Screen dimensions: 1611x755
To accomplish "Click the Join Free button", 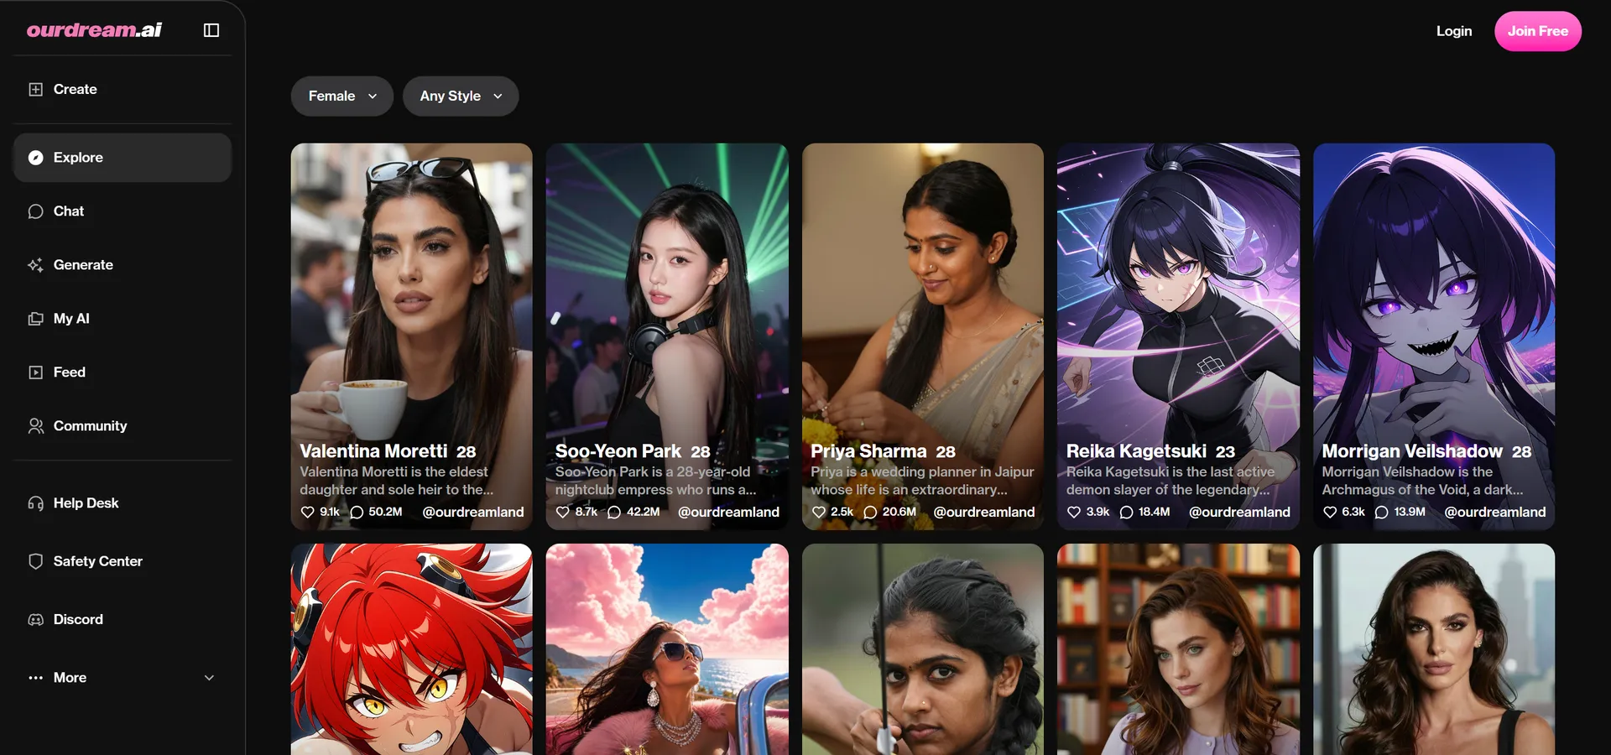I will pyautogui.click(x=1538, y=31).
